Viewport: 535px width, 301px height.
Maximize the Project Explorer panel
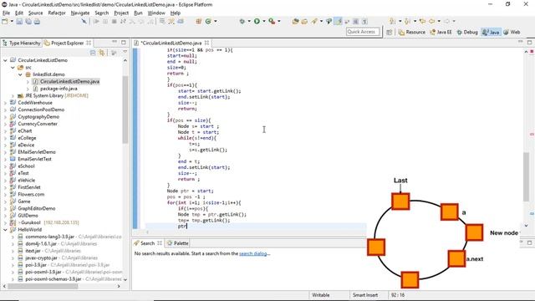coord(124,43)
